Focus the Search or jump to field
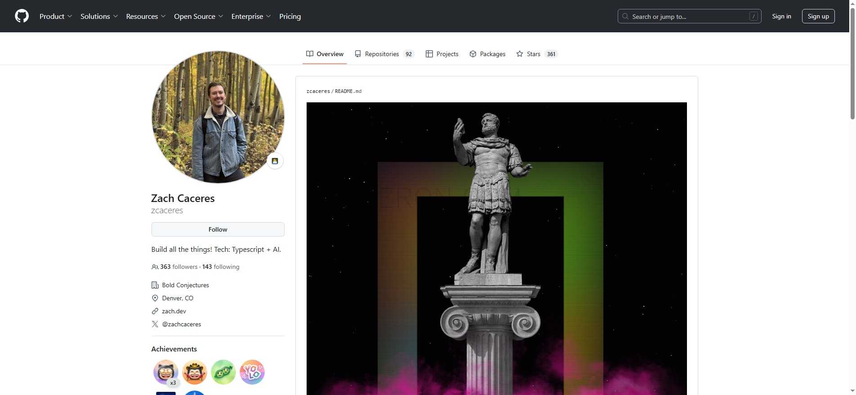This screenshot has width=856, height=395. [689, 16]
